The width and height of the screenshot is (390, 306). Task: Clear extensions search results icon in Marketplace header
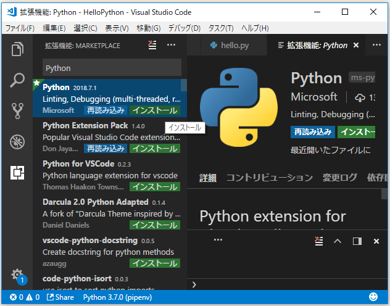coord(152,45)
